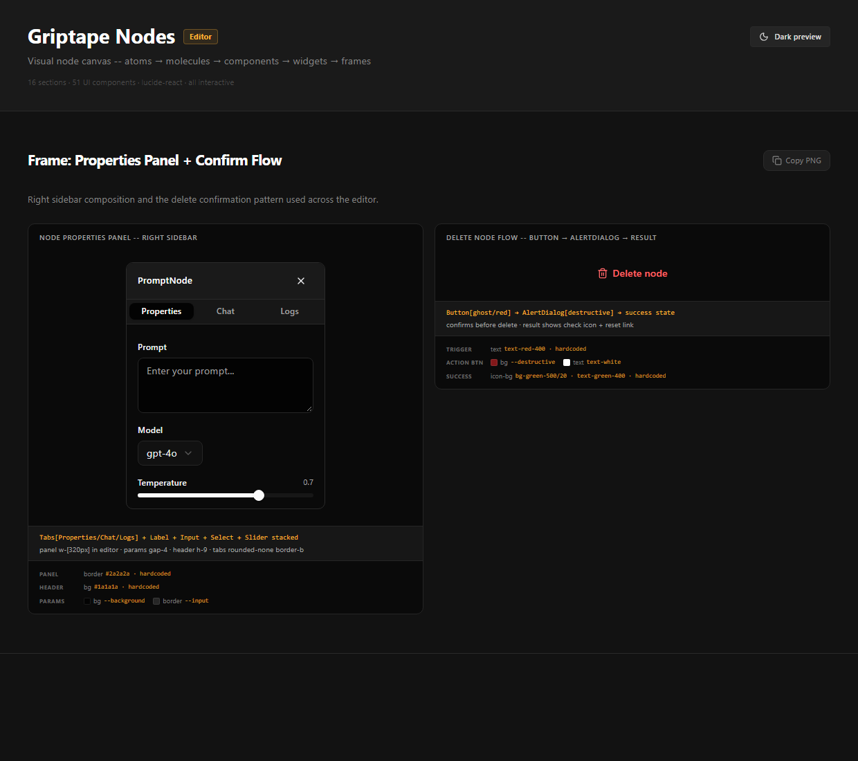Click the PARAMS row label
The image size is (858, 761).
[52, 601]
